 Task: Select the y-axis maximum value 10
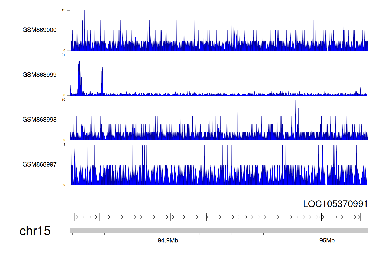(63, 100)
